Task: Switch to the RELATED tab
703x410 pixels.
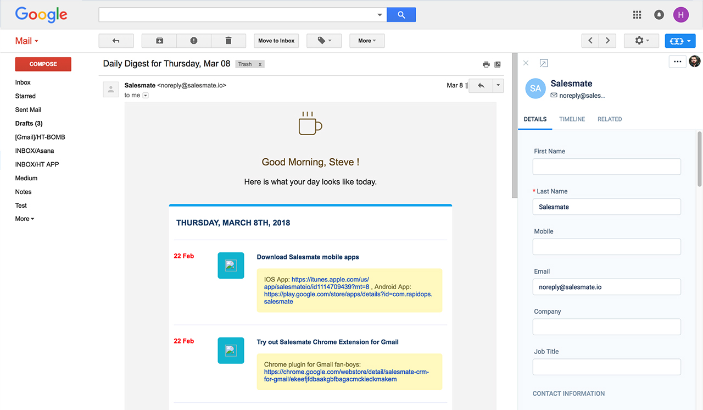Action: [610, 119]
